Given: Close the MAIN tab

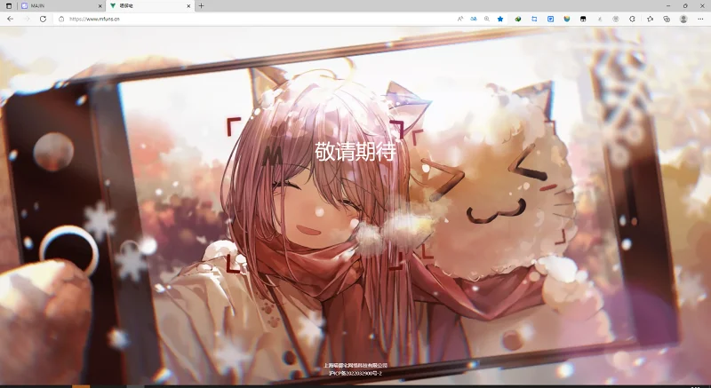Looking at the screenshot, I should (x=100, y=6).
